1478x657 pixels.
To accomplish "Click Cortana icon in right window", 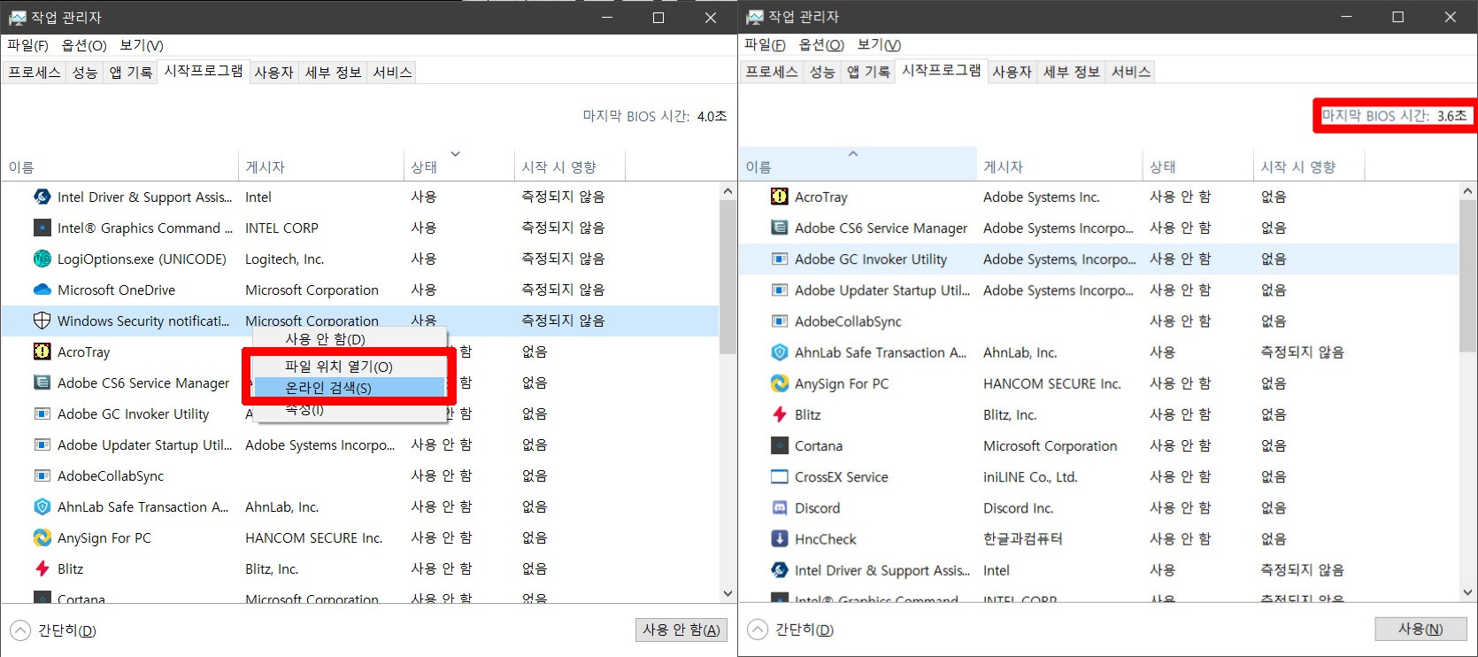I will coord(779,445).
